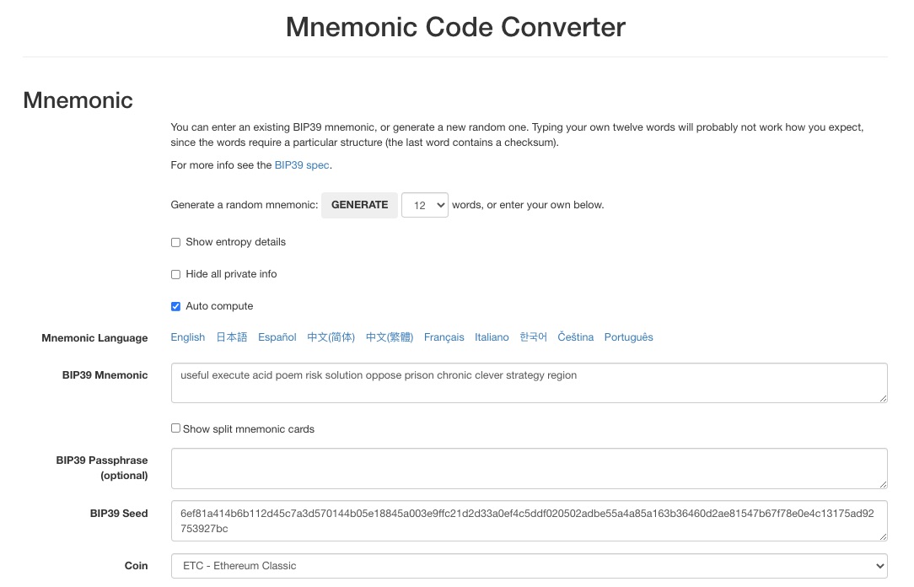Switch mnemonic language to Français
This screenshot has height=587, width=914.
pyautogui.click(x=444, y=337)
